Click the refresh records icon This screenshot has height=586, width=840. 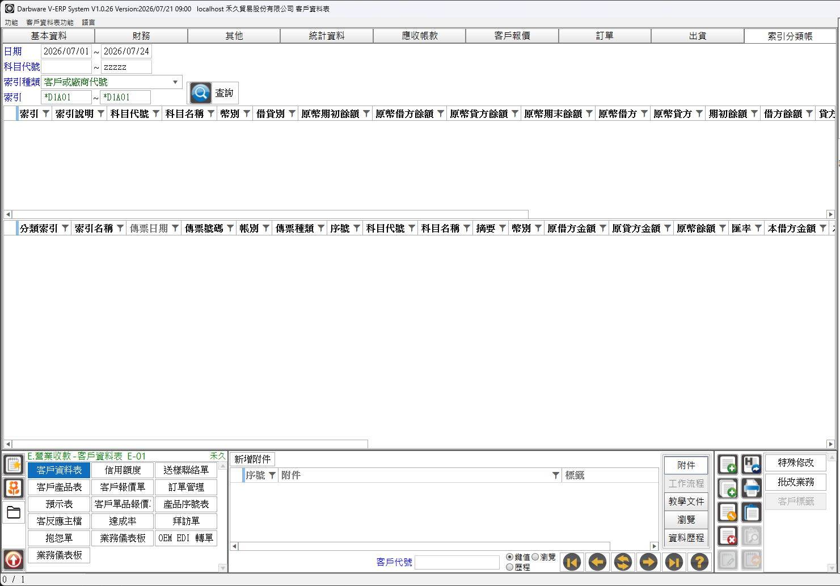[623, 562]
